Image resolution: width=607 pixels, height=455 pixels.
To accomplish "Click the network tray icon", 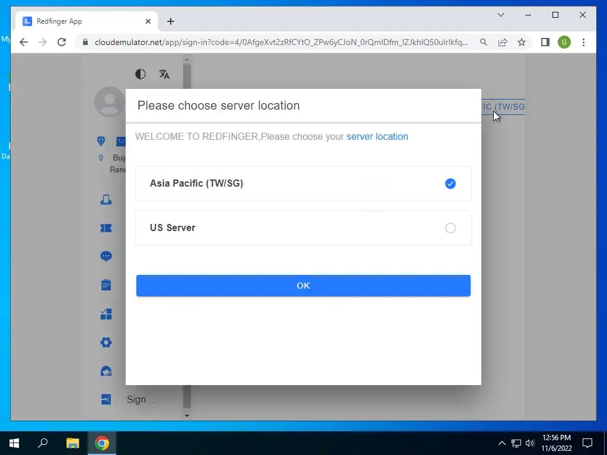I will click(516, 443).
